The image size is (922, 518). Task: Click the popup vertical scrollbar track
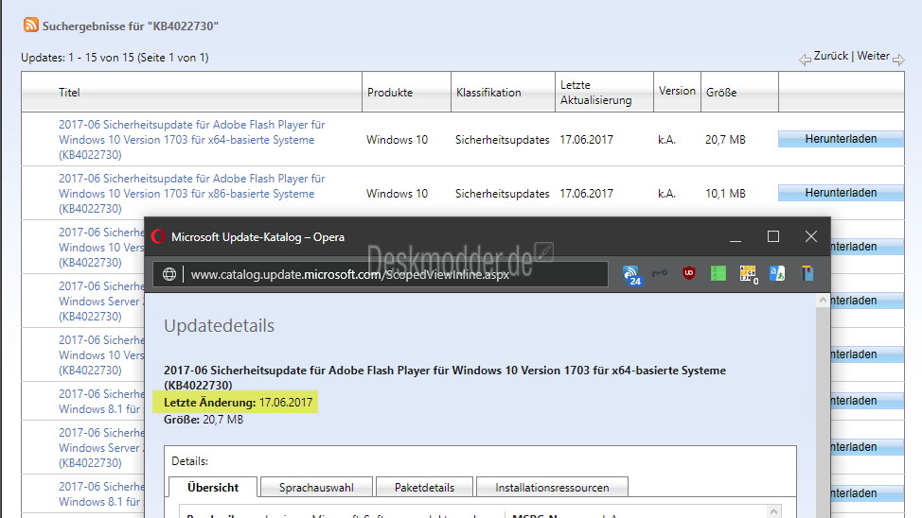(x=823, y=411)
